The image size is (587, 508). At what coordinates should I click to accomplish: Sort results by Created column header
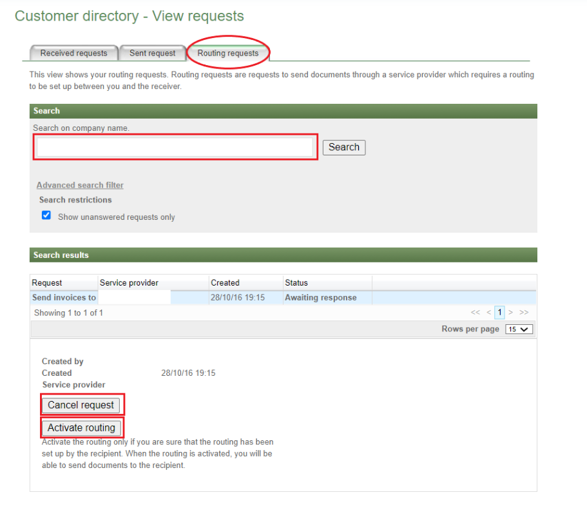(225, 282)
